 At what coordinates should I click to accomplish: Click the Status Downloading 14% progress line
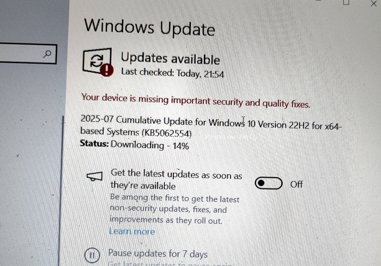(134, 145)
